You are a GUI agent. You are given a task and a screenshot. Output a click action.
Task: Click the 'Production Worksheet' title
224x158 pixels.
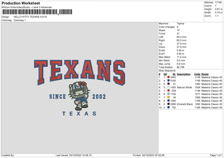click(21, 3)
